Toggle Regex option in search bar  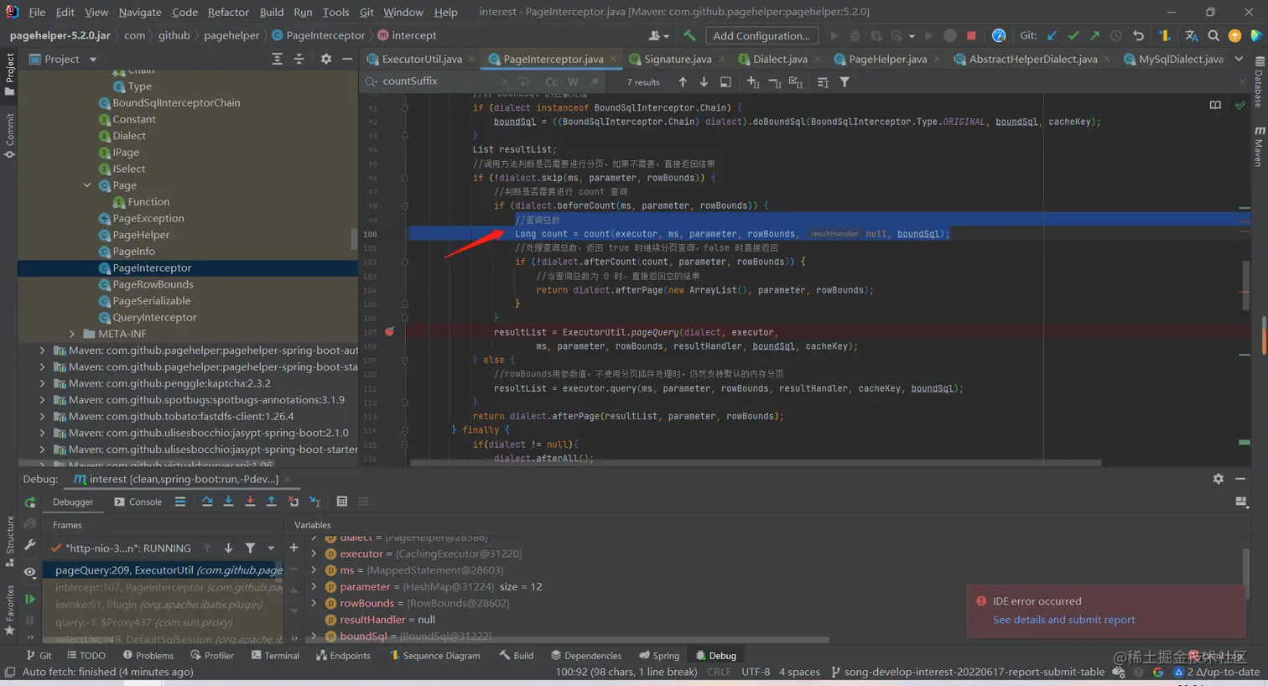click(595, 82)
